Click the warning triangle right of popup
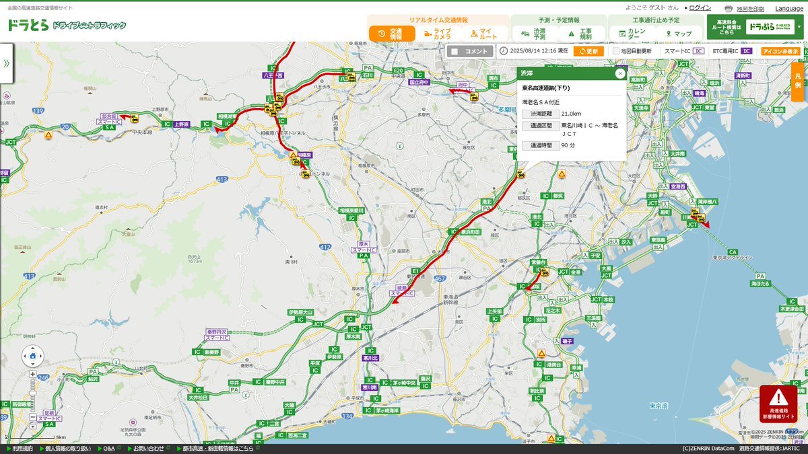The height and width of the screenshot is (454, 808). [x=561, y=174]
